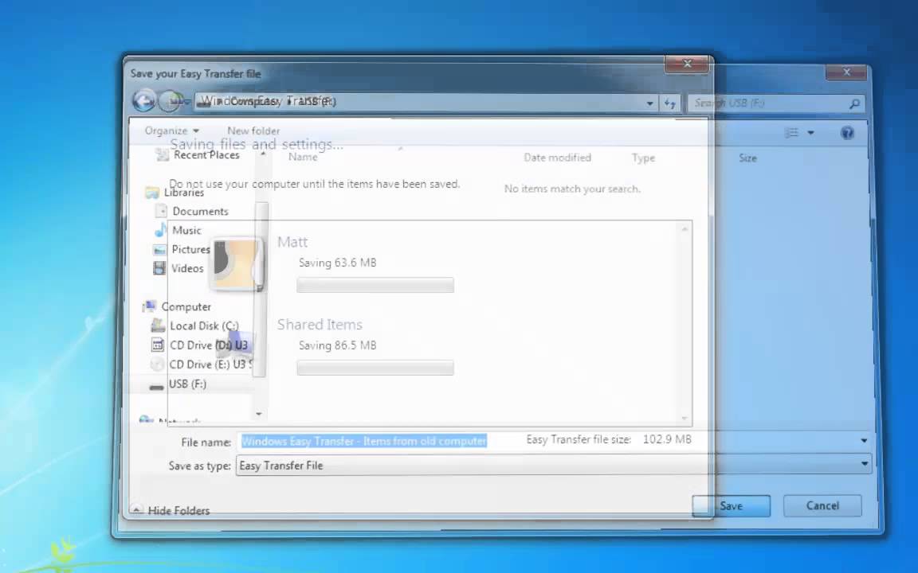This screenshot has width=918, height=573.
Task: Open the Organize dropdown menu
Action: pos(172,131)
